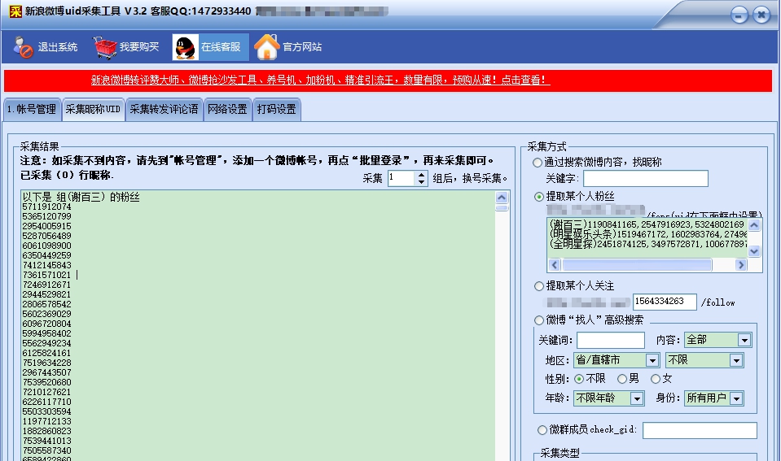Select 通过搜索微博内容,找昵称 radio button
The width and height of the screenshot is (781, 461).
tap(537, 163)
